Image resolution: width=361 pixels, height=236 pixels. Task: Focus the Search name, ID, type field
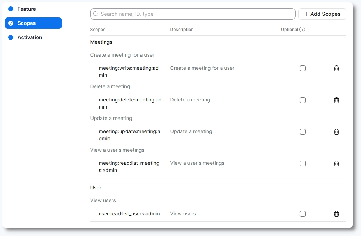[196, 14]
